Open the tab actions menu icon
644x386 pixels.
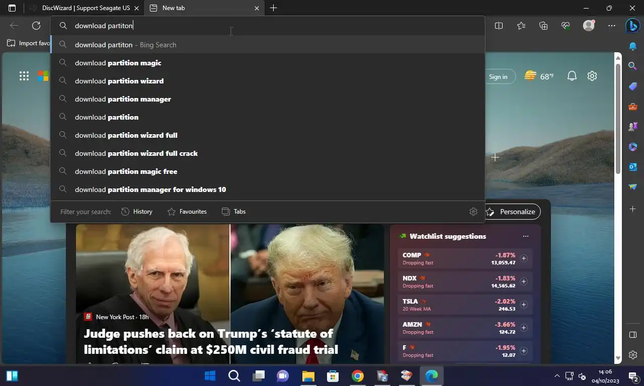tap(12, 8)
